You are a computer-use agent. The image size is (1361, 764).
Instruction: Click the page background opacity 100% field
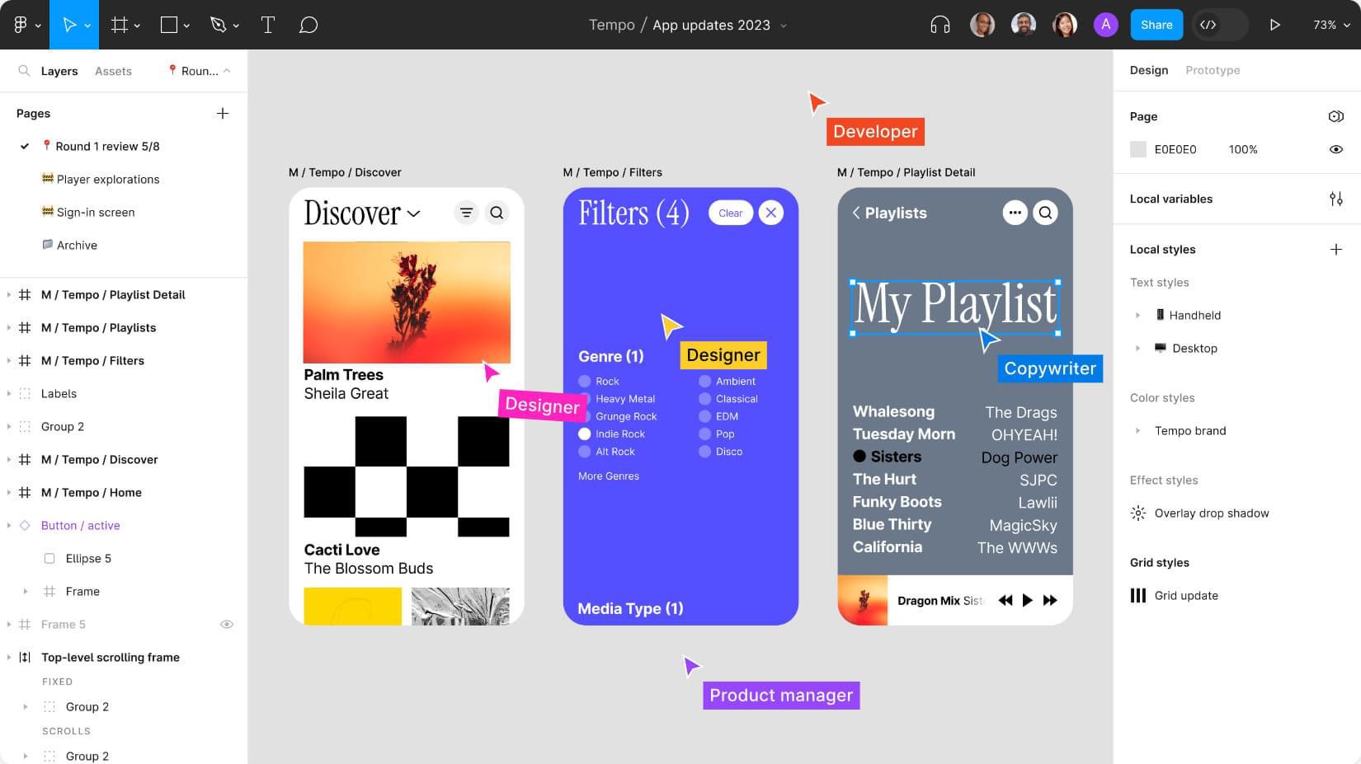(1243, 149)
